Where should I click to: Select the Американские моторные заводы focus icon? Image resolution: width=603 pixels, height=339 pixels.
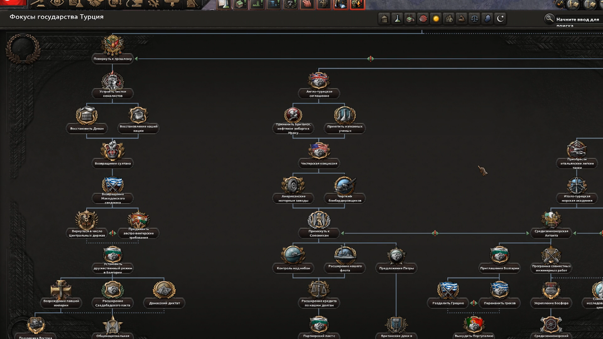tap(293, 185)
